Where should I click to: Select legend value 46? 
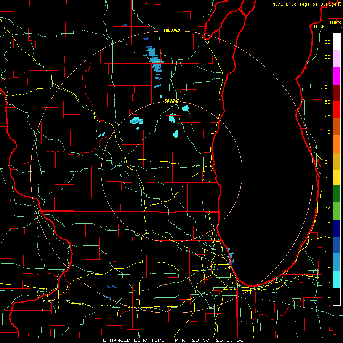[x=327, y=117]
